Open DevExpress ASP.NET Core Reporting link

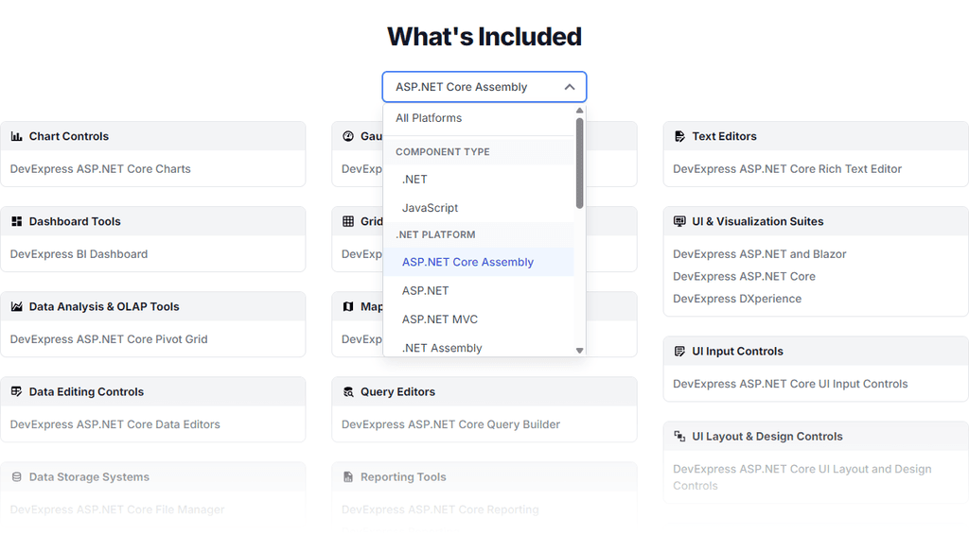[x=440, y=509]
